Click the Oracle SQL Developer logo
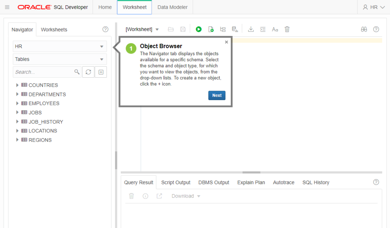The image size is (390, 228). 53,7
